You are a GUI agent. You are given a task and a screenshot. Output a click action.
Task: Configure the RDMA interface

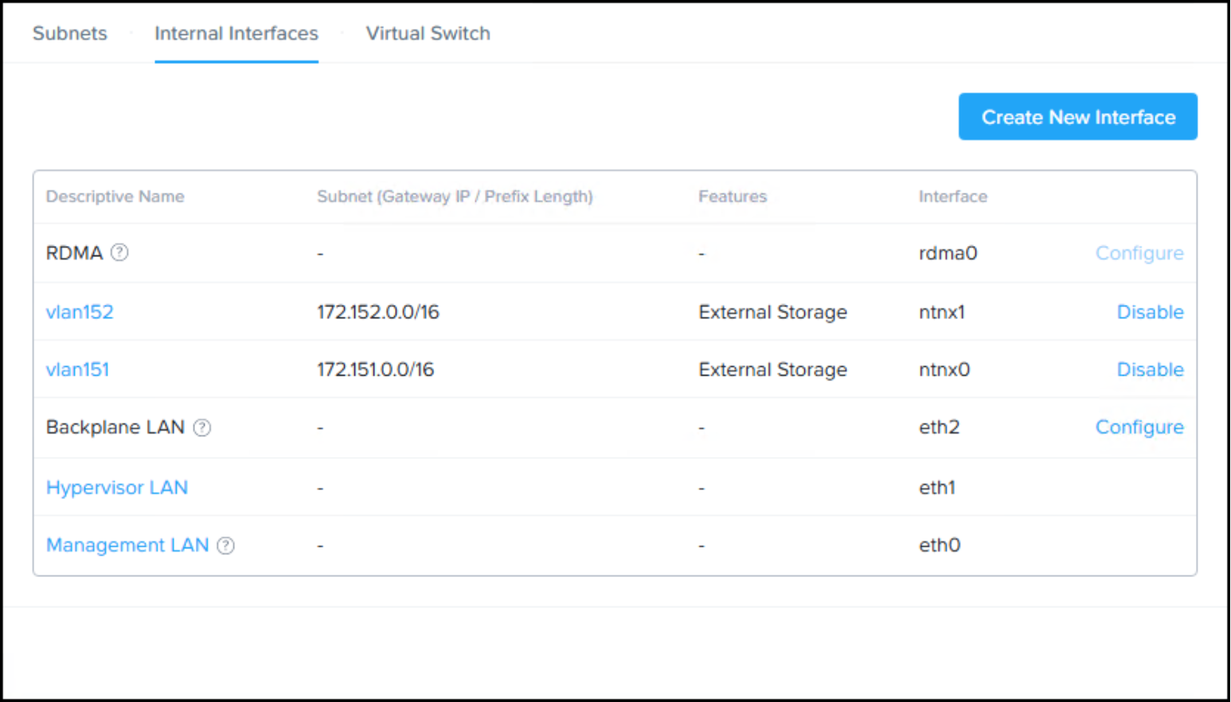pyautogui.click(x=1139, y=253)
